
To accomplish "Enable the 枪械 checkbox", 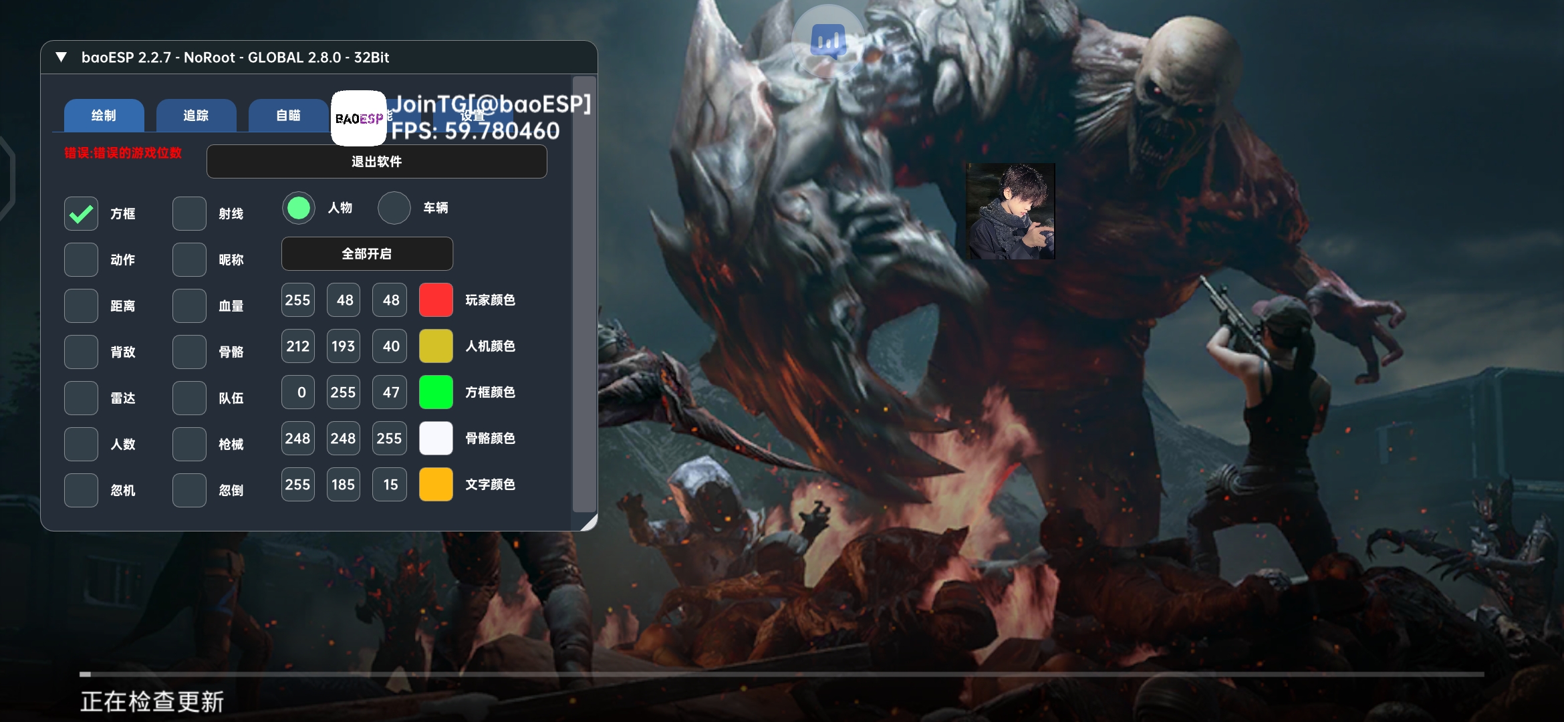I will (x=189, y=445).
